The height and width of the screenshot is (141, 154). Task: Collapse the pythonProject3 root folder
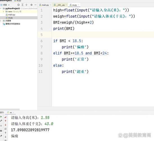point(1,8)
